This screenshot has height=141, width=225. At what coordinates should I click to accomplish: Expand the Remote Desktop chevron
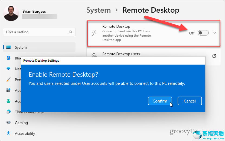tap(214, 33)
